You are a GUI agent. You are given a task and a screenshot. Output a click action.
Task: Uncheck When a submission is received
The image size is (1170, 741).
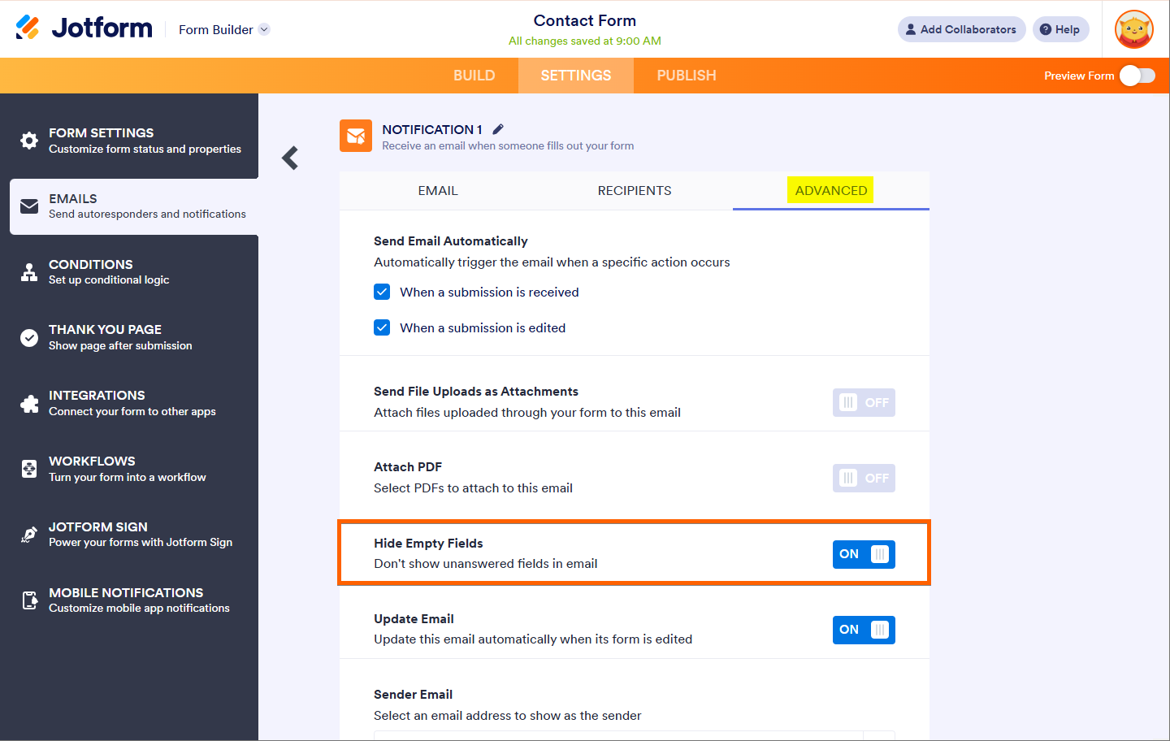(x=382, y=292)
